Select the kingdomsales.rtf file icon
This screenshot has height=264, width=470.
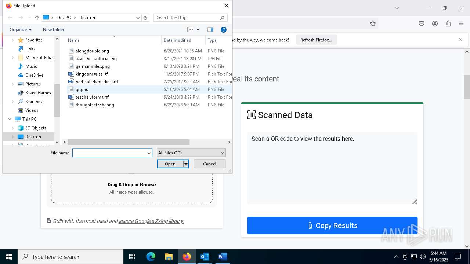tap(71, 74)
